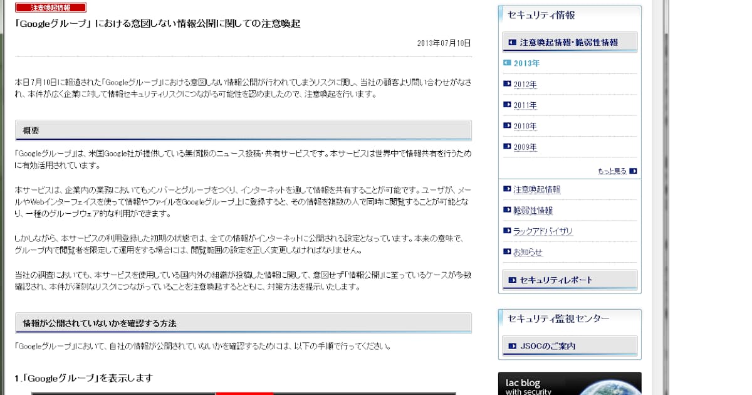Click arrow icon next to 2012年
The image size is (752, 395).
[507, 84]
